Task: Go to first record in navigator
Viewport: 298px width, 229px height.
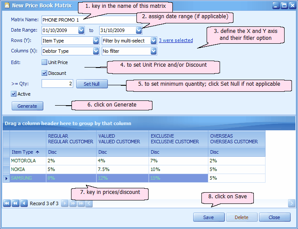Action: tap(7, 203)
